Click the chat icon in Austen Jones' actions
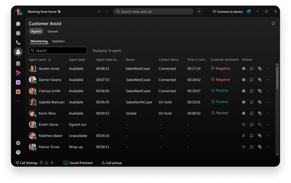 click(x=252, y=69)
